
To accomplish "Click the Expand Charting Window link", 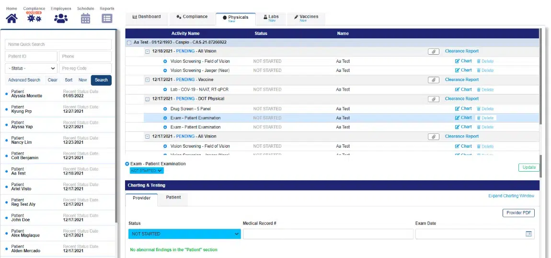I will click(511, 196).
